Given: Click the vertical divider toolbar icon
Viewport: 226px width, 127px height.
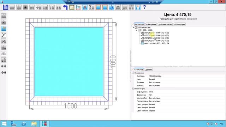Looking at the screenshot, I should tap(19, 7).
